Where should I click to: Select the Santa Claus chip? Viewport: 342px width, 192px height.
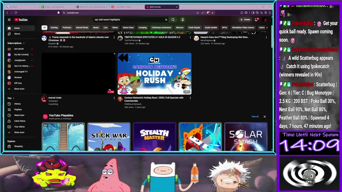pyautogui.click(x=128, y=27)
